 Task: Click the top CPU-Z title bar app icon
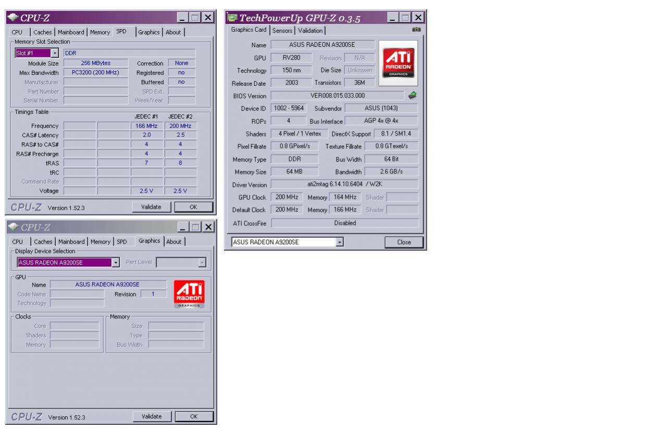pyautogui.click(x=13, y=17)
